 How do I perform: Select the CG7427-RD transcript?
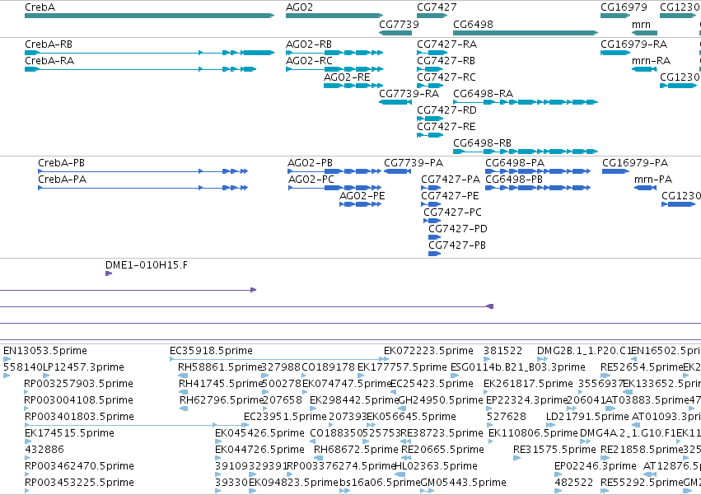(x=430, y=119)
